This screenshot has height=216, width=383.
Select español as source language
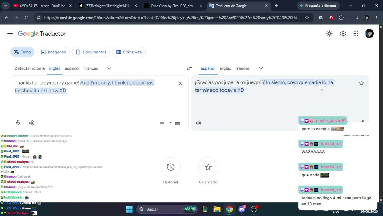(72, 68)
